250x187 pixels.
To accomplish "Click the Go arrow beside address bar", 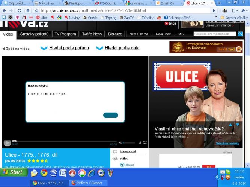I will click(x=214, y=10).
